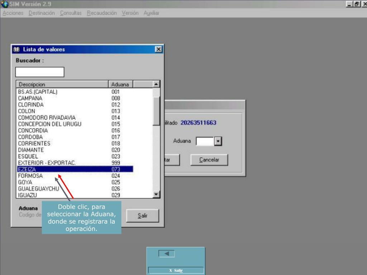The image size is (367, 275).
Task: Select EXTERIOR - EXPORTAC. row
Action: pos(75,163)
